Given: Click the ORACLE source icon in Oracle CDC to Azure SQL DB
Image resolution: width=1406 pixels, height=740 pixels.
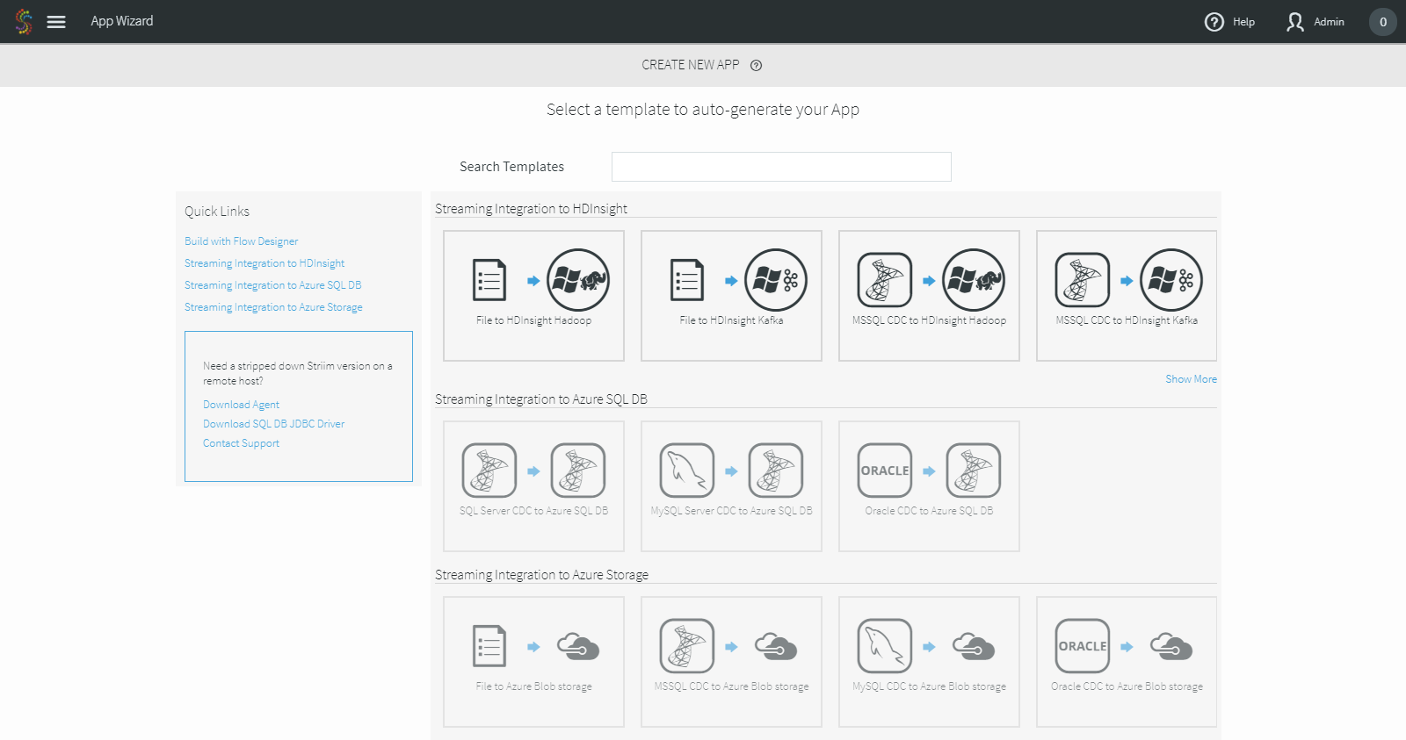Looking at the screenshot, I should [885, 471].
